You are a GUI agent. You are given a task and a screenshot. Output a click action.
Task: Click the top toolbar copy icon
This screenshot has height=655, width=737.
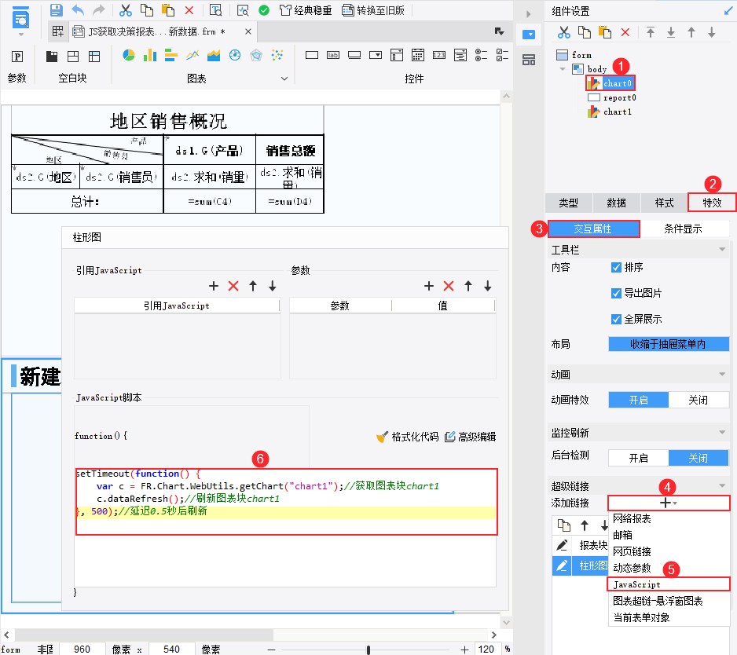click(x=147, y=10)
